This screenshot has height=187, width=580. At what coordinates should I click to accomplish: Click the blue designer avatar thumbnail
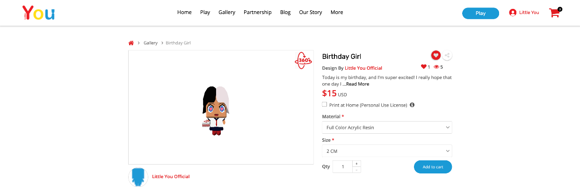138,177
